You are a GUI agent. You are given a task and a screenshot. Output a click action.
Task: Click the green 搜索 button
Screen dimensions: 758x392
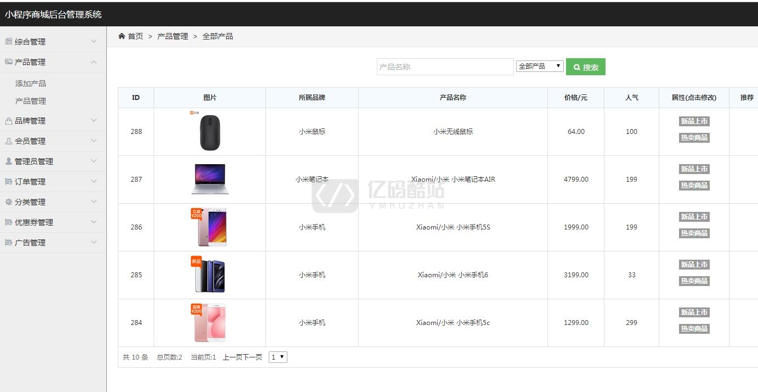(586, 67)
